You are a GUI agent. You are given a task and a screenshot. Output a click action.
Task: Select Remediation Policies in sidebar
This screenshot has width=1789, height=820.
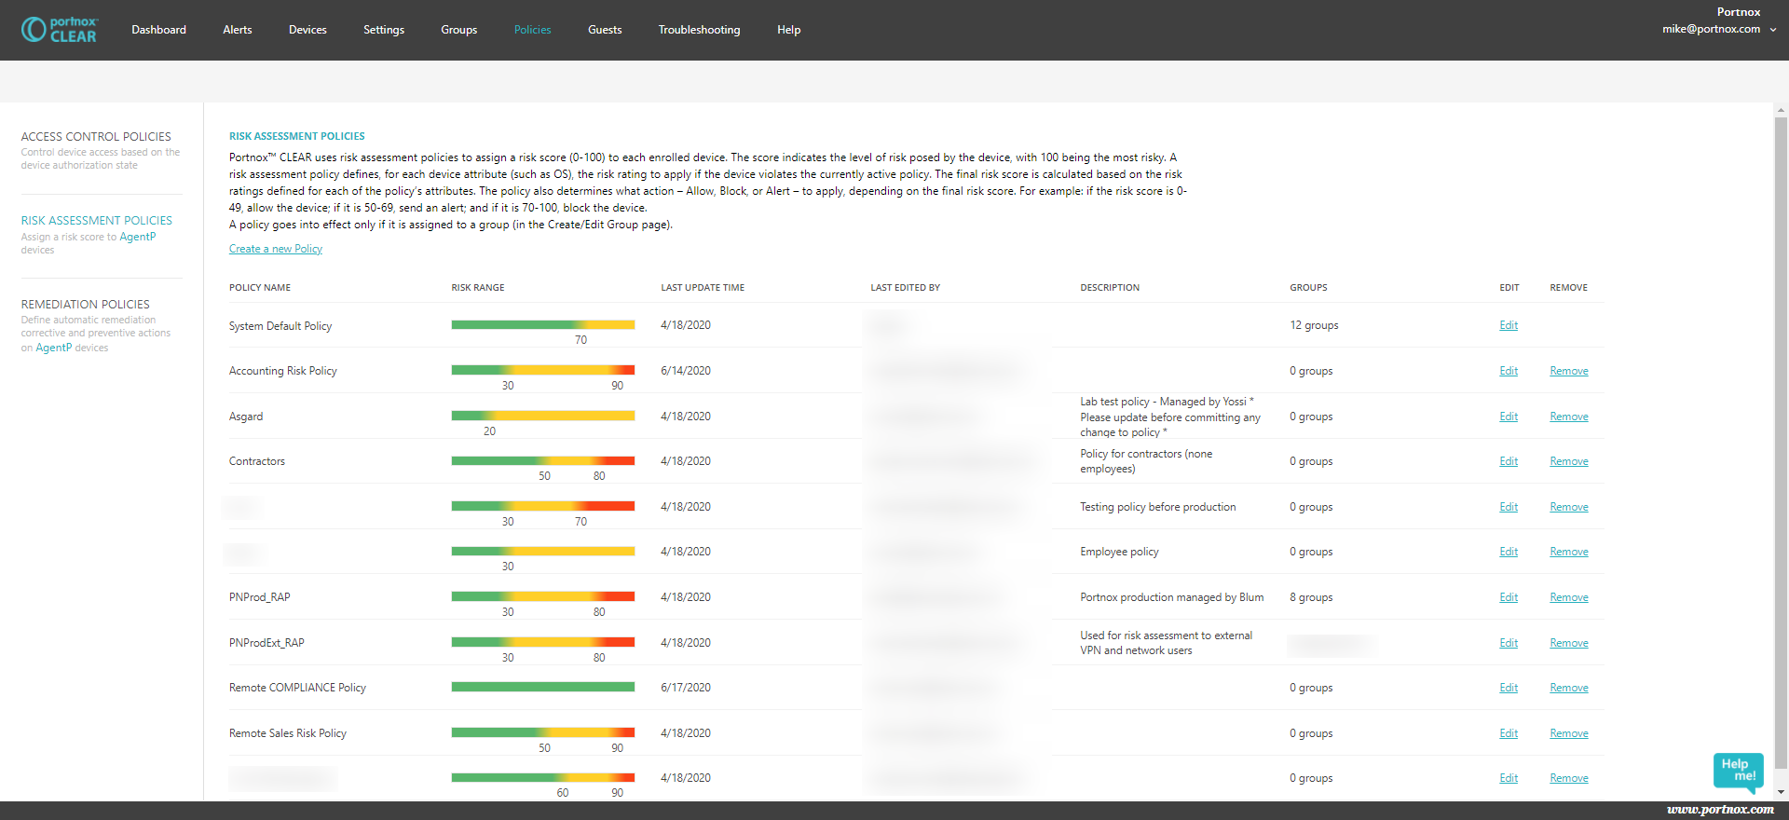pyautogui.click(x=86, y=305)
